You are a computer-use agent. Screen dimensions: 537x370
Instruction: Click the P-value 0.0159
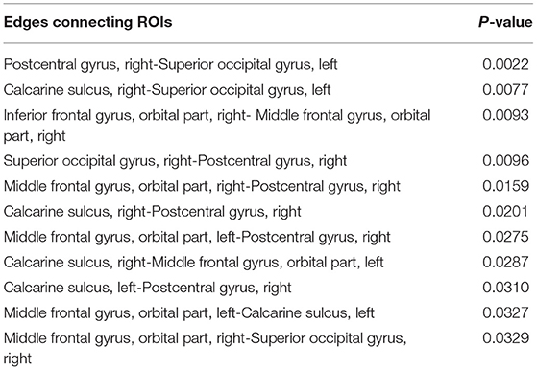click(506, 186)
